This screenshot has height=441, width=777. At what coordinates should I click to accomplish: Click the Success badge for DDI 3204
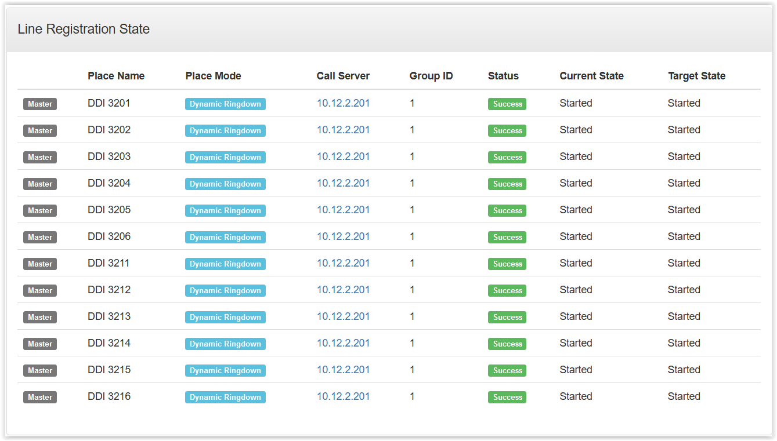(x=507, y=184)
